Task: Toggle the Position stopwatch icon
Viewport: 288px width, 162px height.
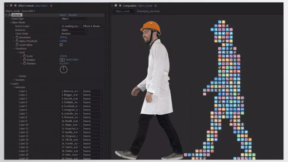Action: pos(25,60)
